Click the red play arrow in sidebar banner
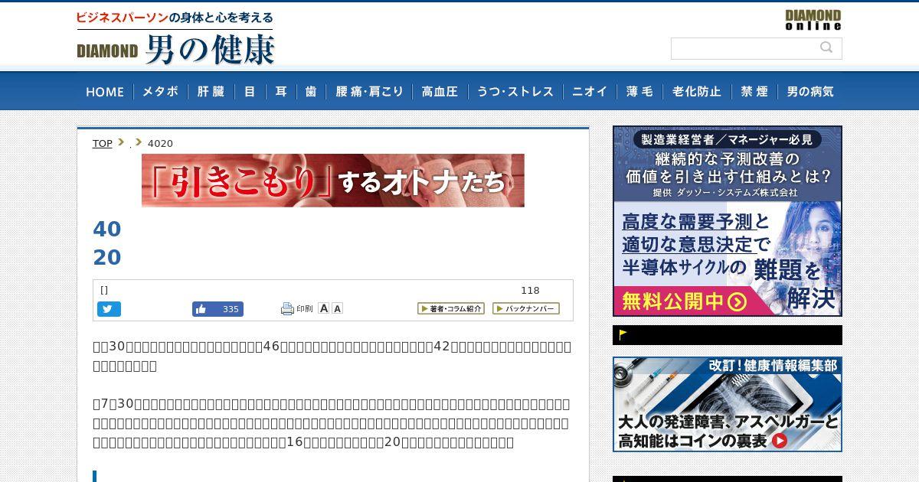Viewport: 919px width, 482px height. coord(780,441)
